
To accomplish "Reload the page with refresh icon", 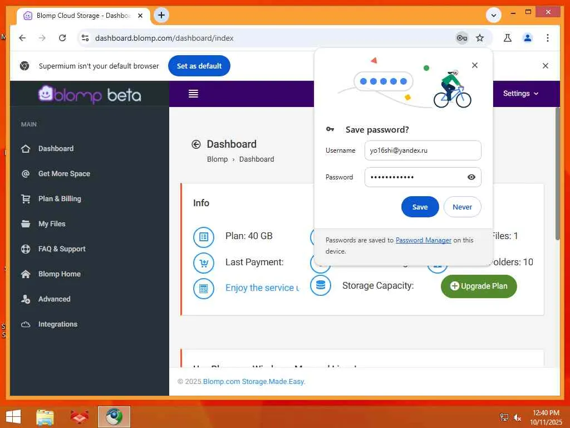I will (x=62, y=38).
